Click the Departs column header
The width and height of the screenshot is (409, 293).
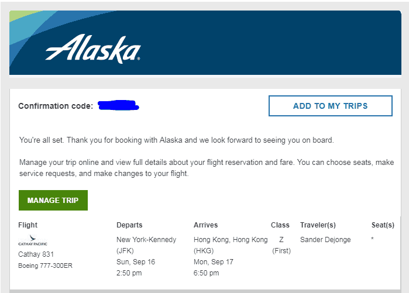tap(129, 225)
